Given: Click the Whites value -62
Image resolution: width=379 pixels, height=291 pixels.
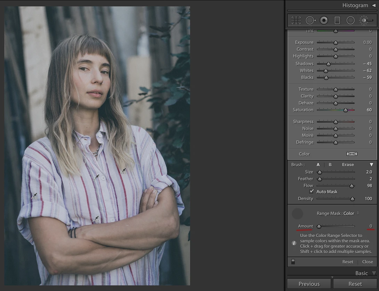Looking at the screenshot, I should [x=368, y=71].
